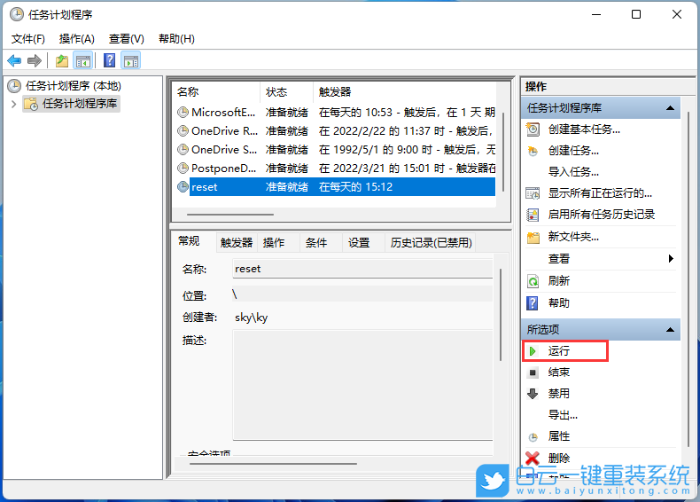
Task: Open the 操作(A) menu
Action: [x=77, y=39]
